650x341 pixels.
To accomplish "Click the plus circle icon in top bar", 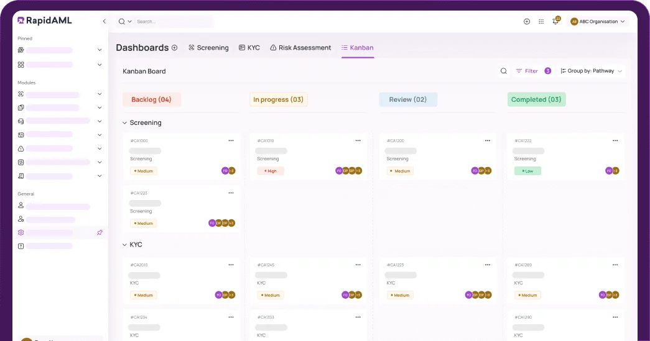I will pyautogui.click(x=527, y=22).
